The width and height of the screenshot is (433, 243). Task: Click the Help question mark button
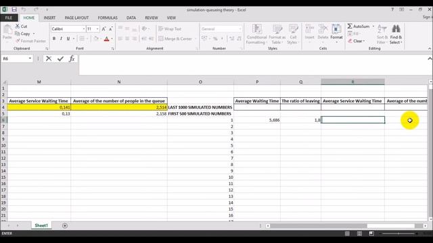click(x=392, y=9)
